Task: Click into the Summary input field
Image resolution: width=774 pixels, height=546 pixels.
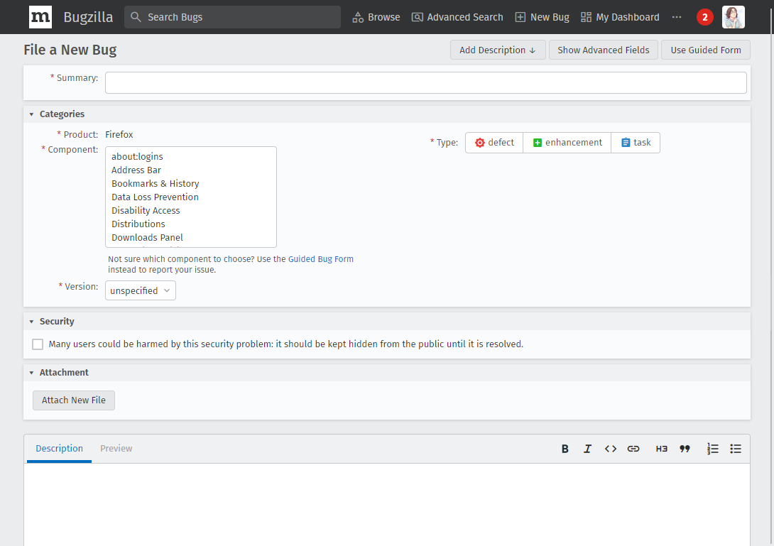Action: (425, 83)
